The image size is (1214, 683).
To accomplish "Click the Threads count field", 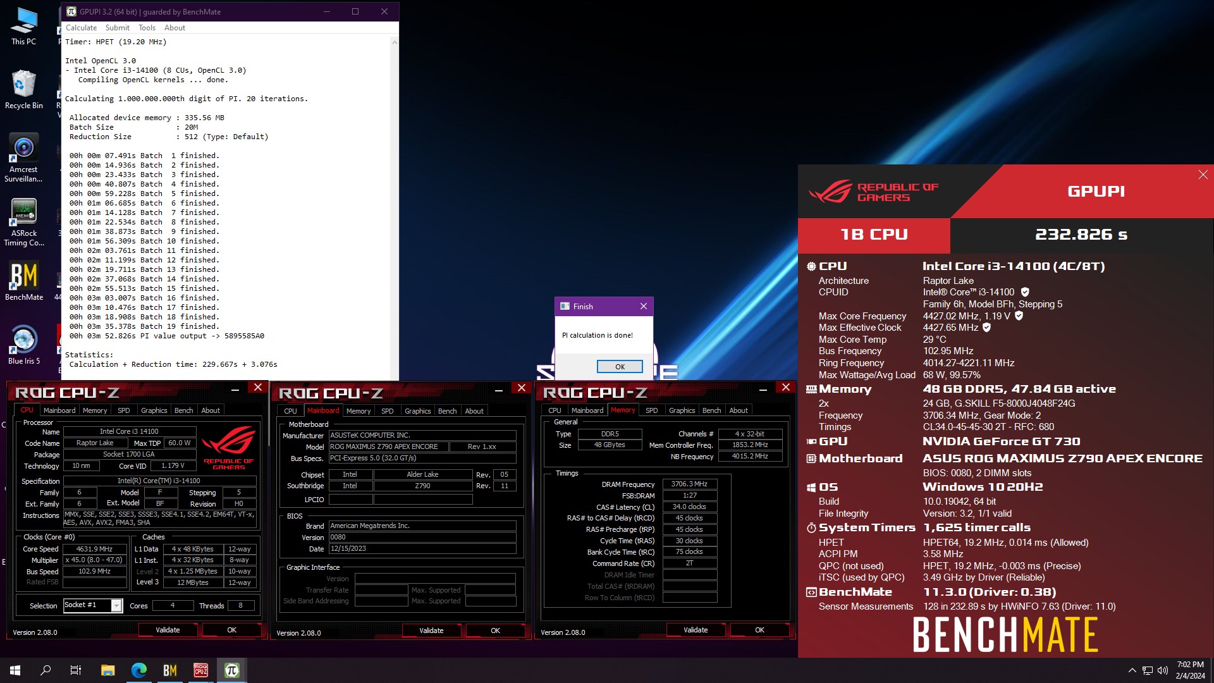I will point(240,605).
